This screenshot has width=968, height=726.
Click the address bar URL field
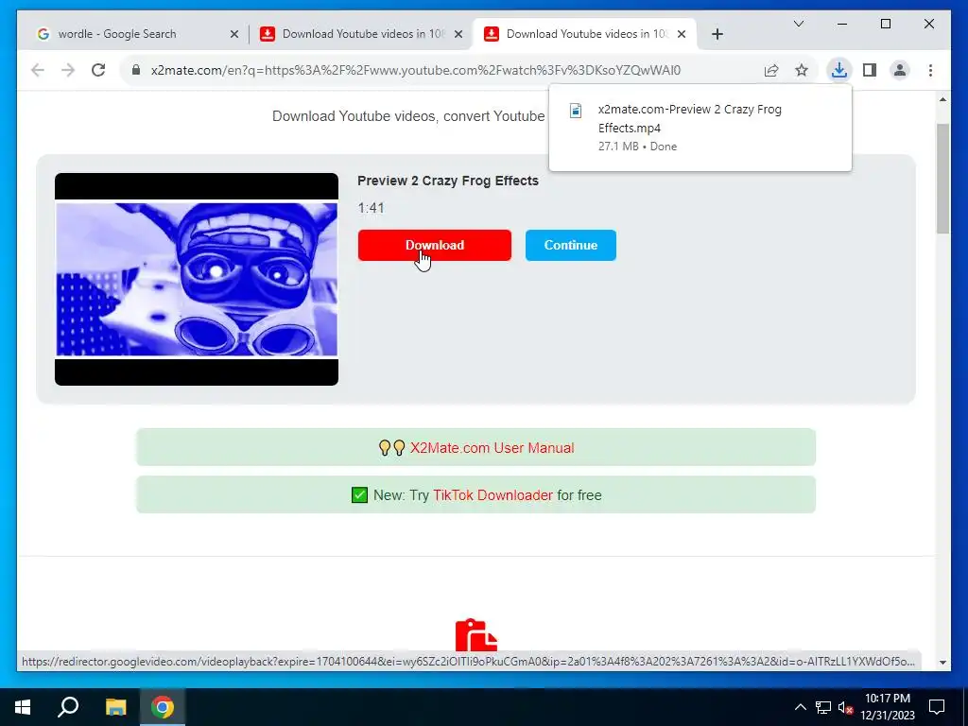[416, 70]
